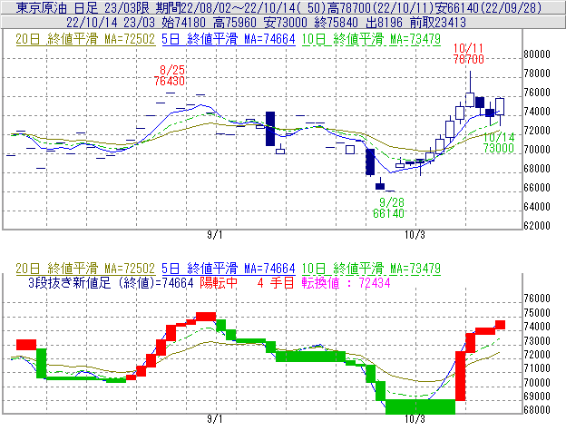Click the 10/11 candlestick with long upper wick

[x=470, y=89]
